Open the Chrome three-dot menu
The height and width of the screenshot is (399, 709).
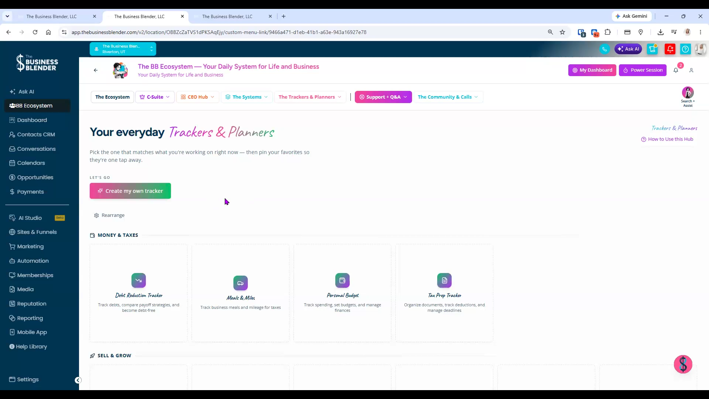(x=701, y=32)
